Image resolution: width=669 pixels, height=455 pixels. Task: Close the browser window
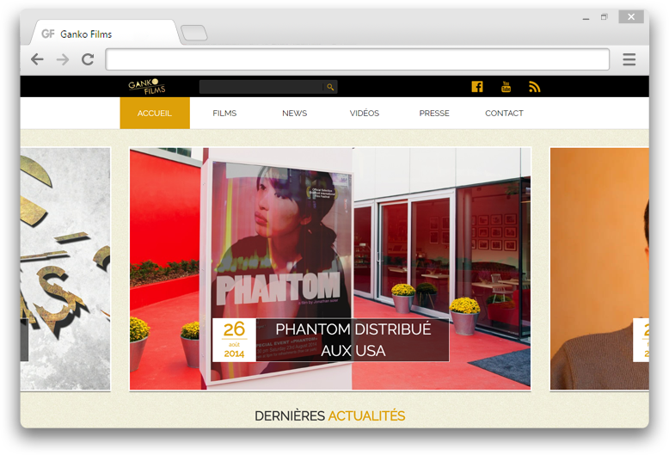point(631,17)
